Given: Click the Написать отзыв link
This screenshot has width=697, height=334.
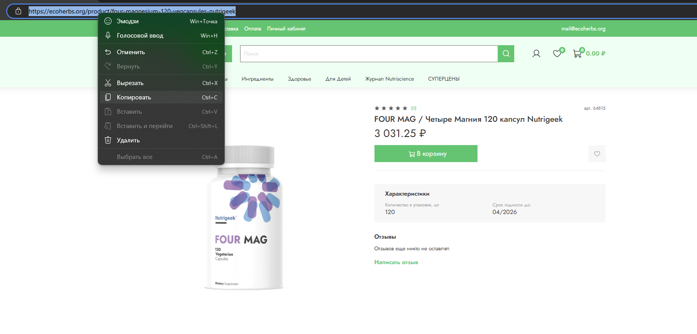Looking at the screenshot, I should click(396, 262).
